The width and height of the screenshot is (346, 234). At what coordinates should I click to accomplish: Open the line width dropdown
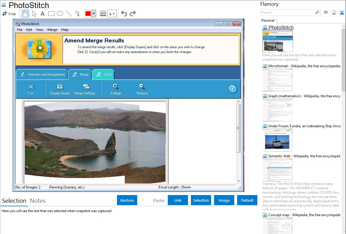(x=112, y=14)
